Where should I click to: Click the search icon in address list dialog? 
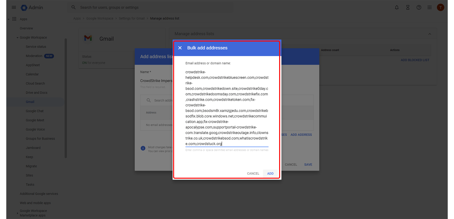coord(149,100)
